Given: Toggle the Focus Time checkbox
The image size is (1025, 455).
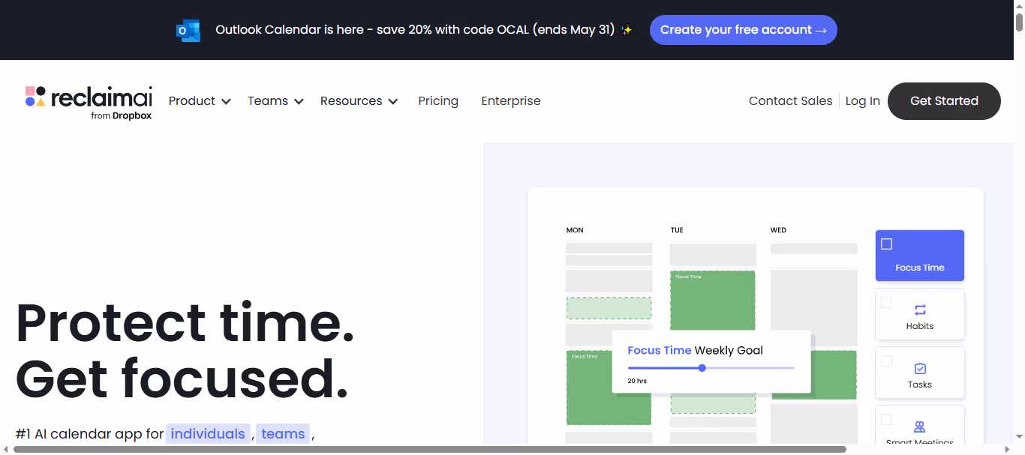Looking at the screenshot, I should (x=886, y=244).
